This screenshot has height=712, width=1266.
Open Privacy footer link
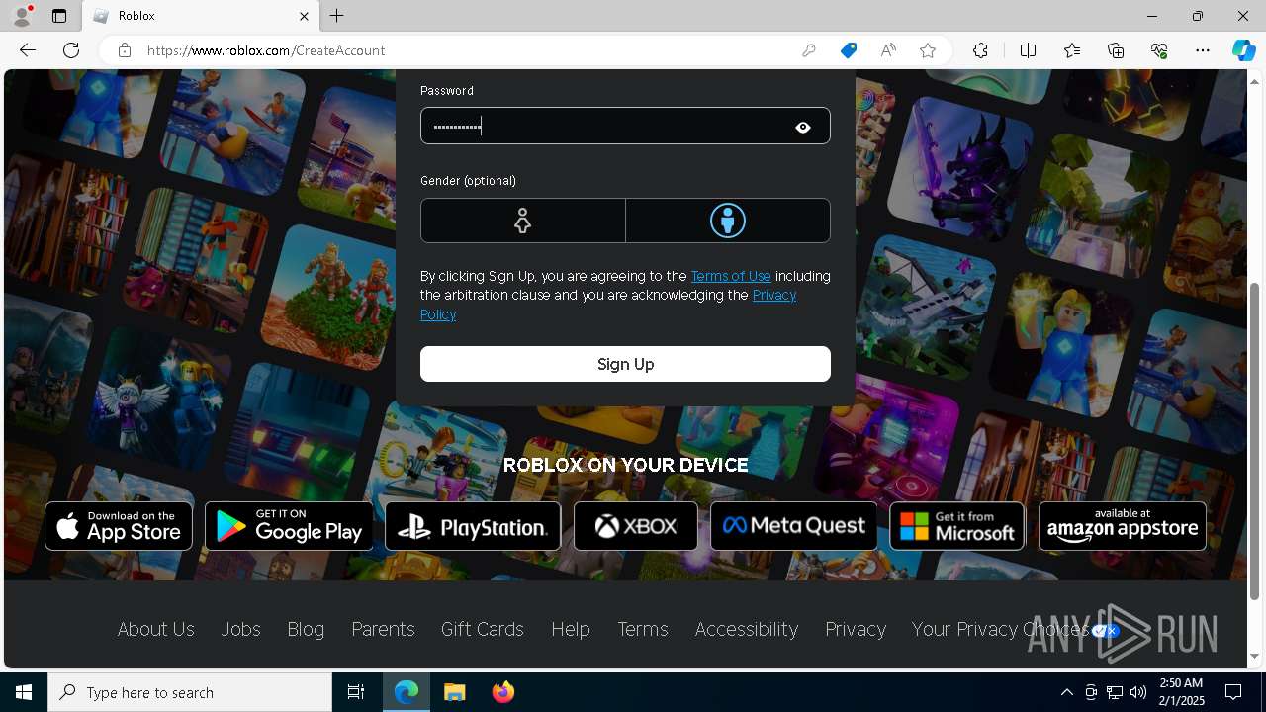[x=856, y=629]
